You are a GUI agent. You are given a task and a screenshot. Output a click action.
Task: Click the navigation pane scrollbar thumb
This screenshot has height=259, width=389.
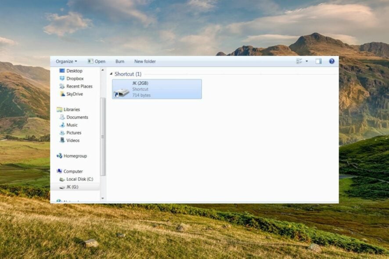tap(103, 137)
